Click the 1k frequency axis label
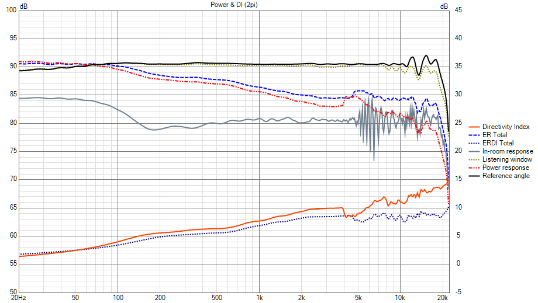This screenshot has height=303, width=538. point(260,298)
